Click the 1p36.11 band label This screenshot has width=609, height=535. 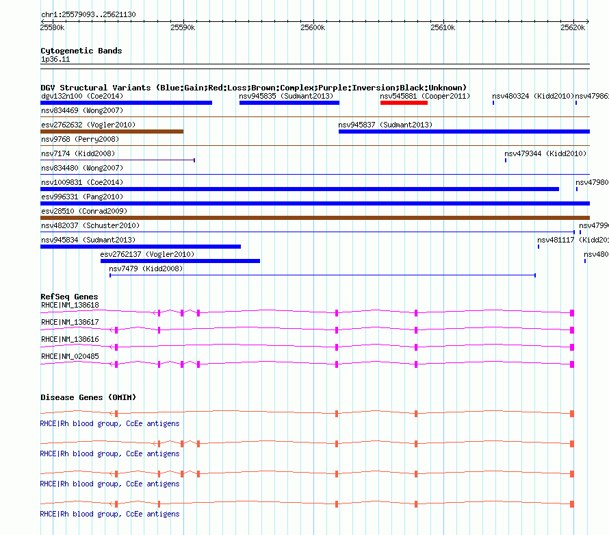55,60
